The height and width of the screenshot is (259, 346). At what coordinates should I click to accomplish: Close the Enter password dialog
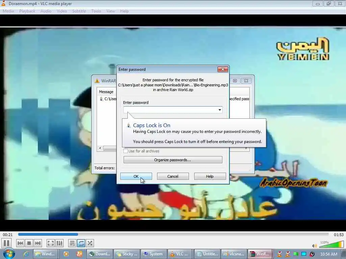223,69
